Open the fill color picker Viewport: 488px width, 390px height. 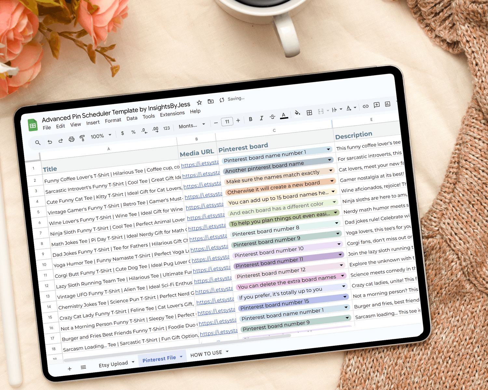coord(297,113)
